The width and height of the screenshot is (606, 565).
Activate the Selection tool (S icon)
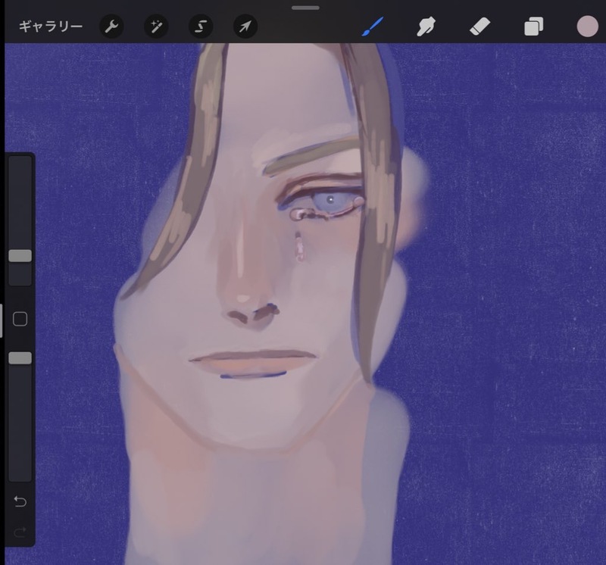[x=201, y=27]
